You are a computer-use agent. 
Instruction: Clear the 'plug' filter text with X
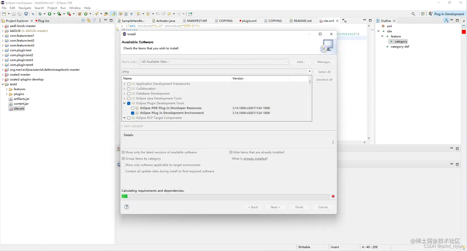(x=309, y=71)
